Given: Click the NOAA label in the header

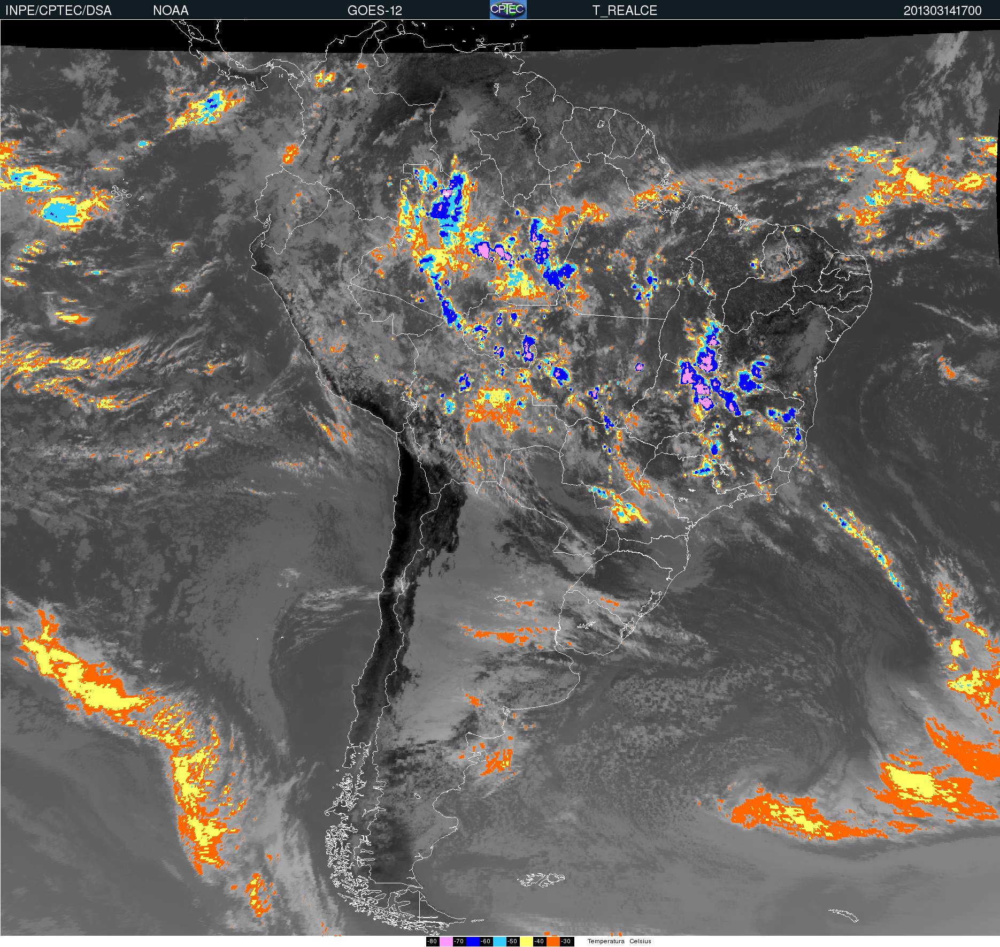Looking at the screenshot, I should coord(171,11).
